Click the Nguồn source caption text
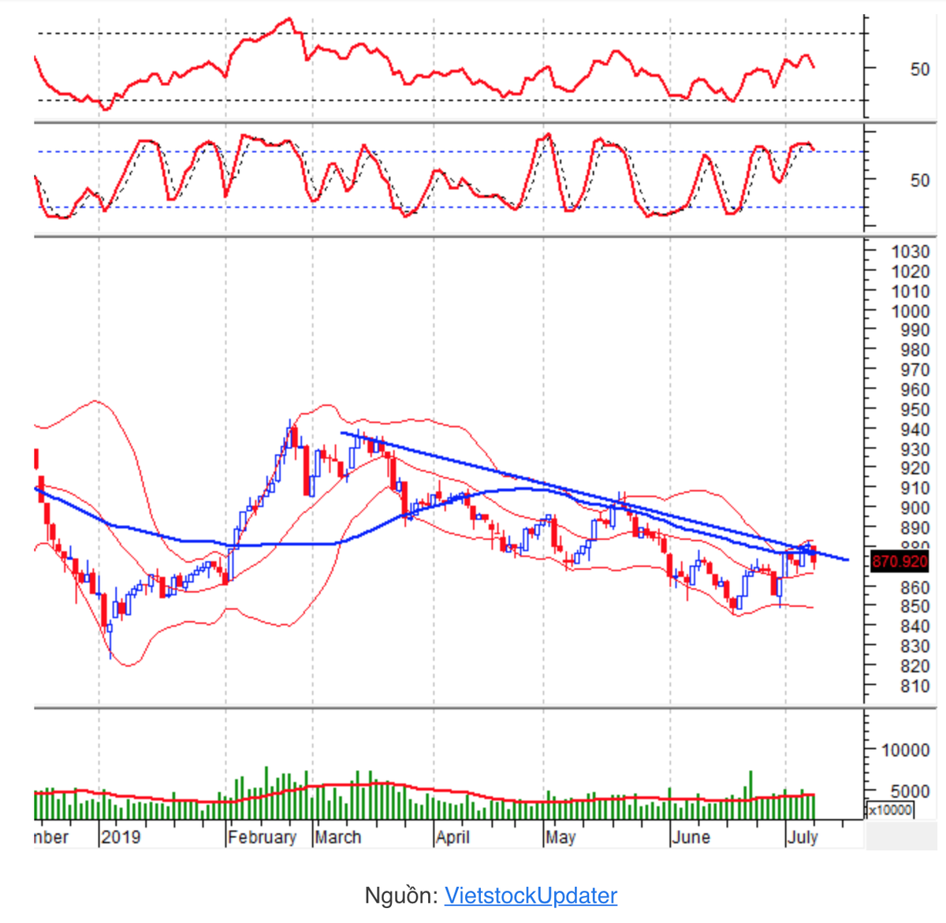This screenshot has height=923, width=946. tap(400, 895)
